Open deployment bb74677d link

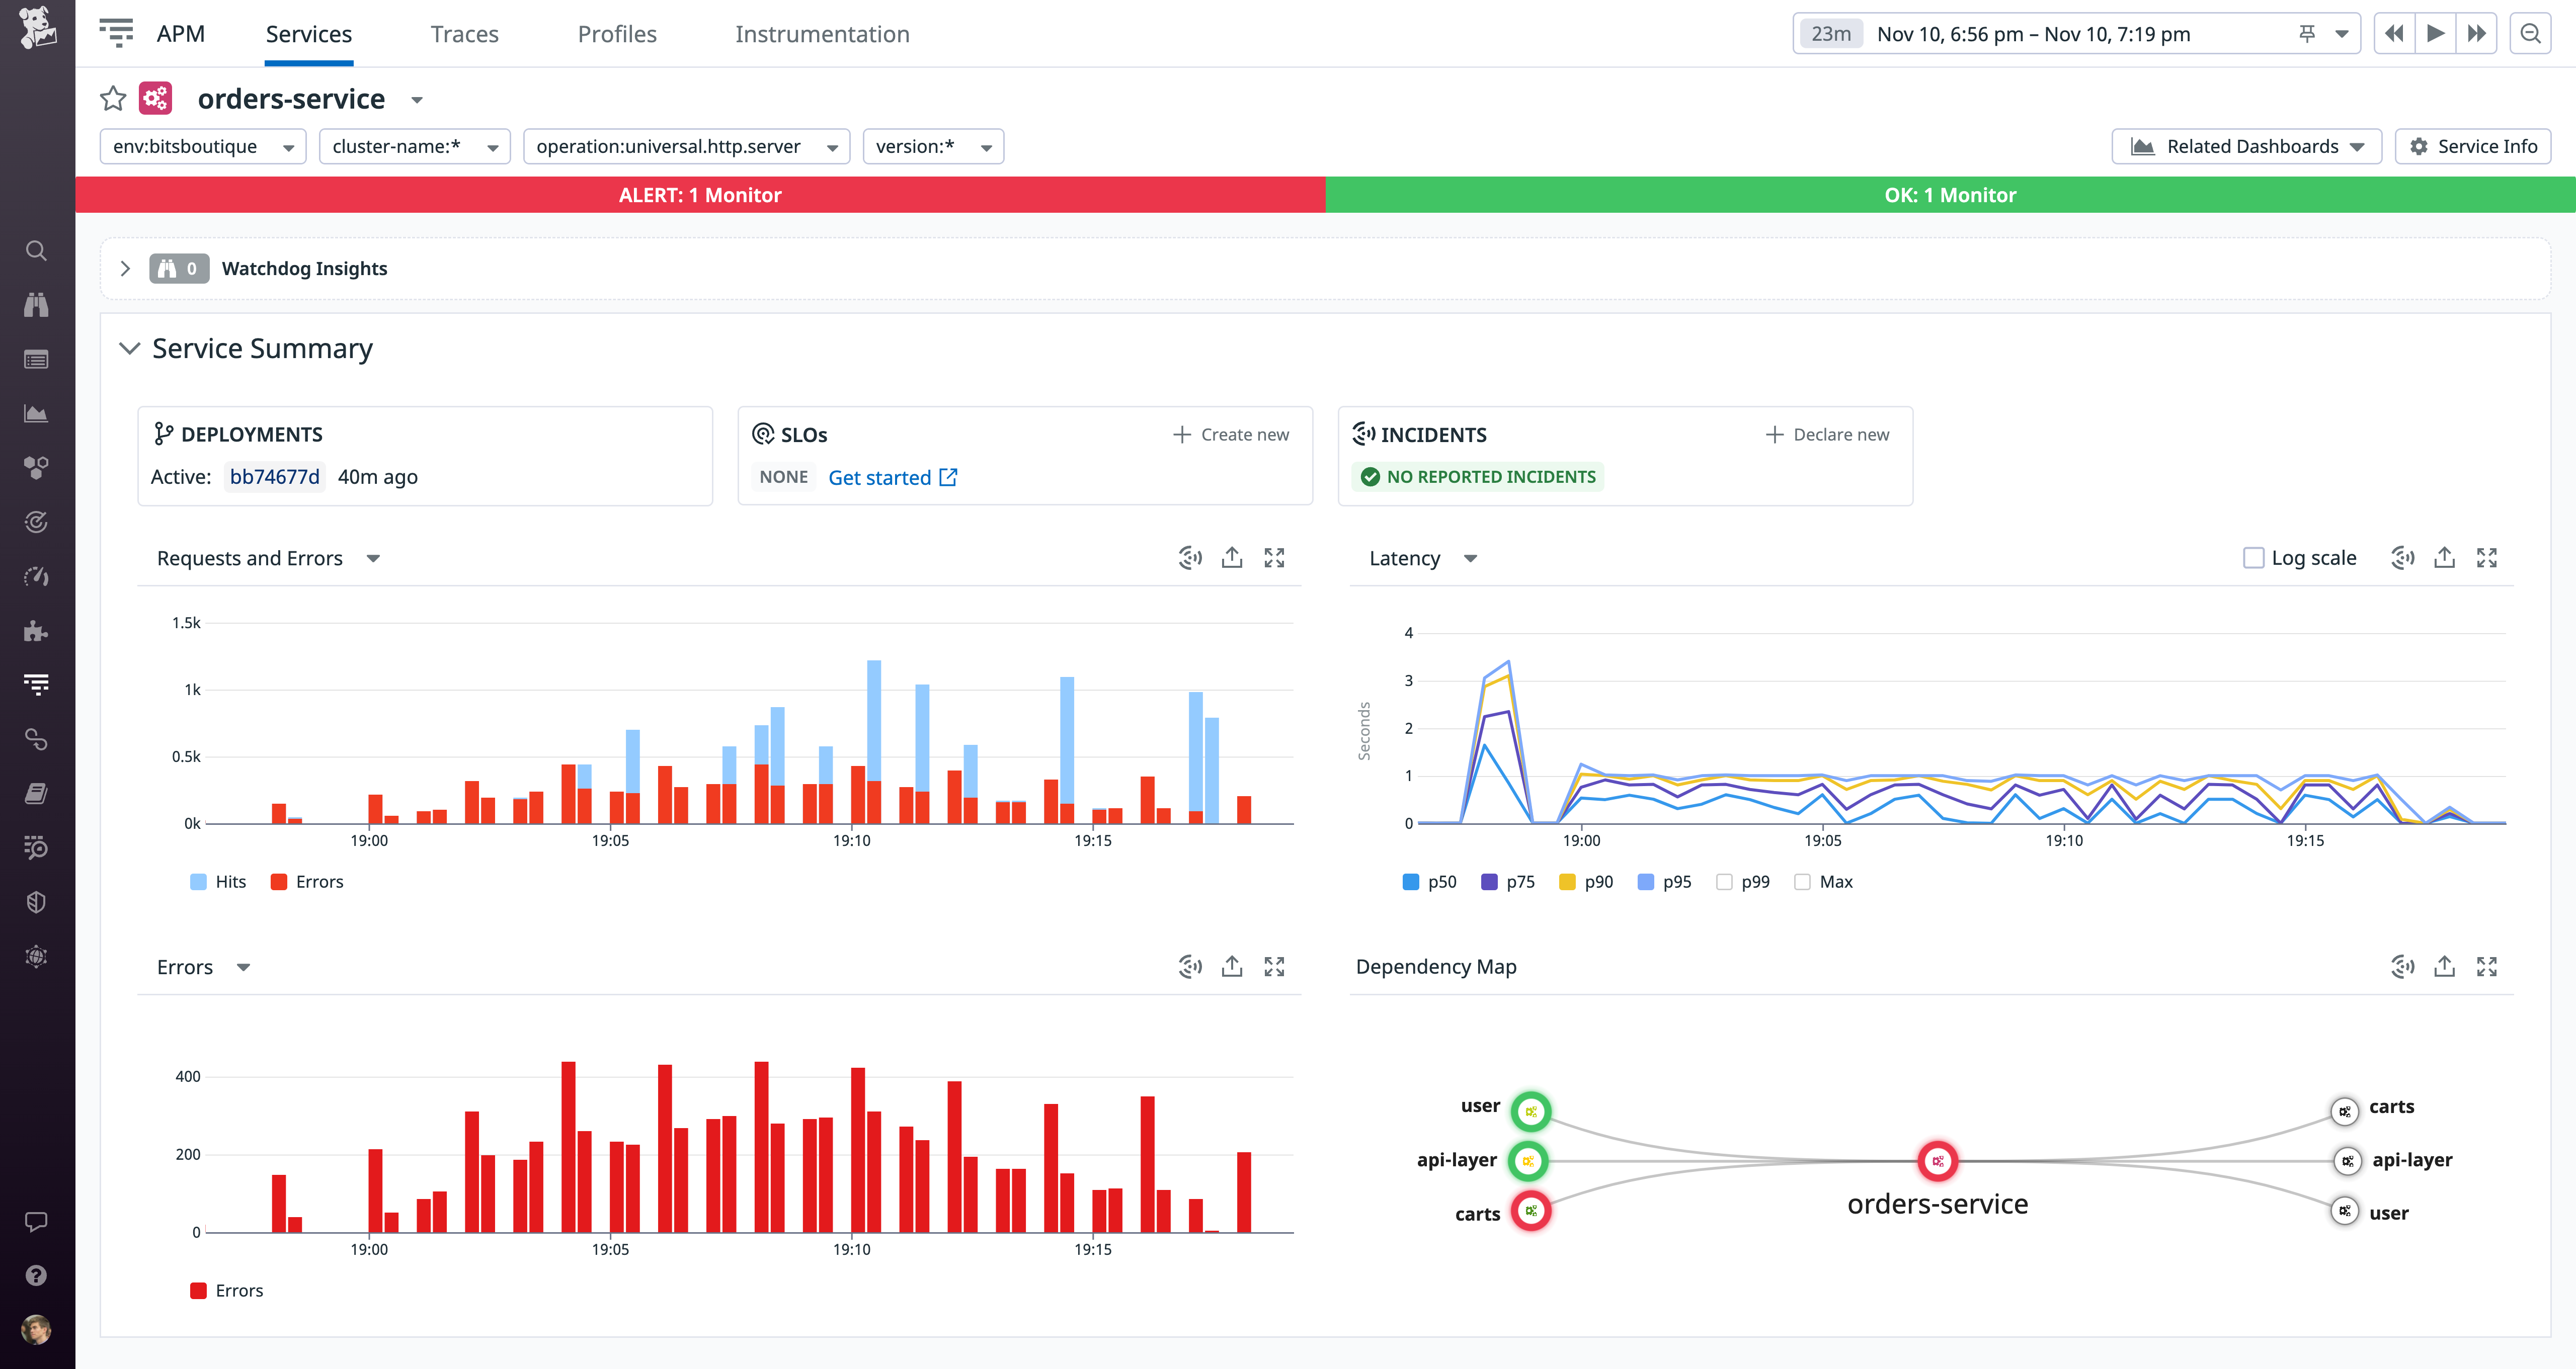274,477
